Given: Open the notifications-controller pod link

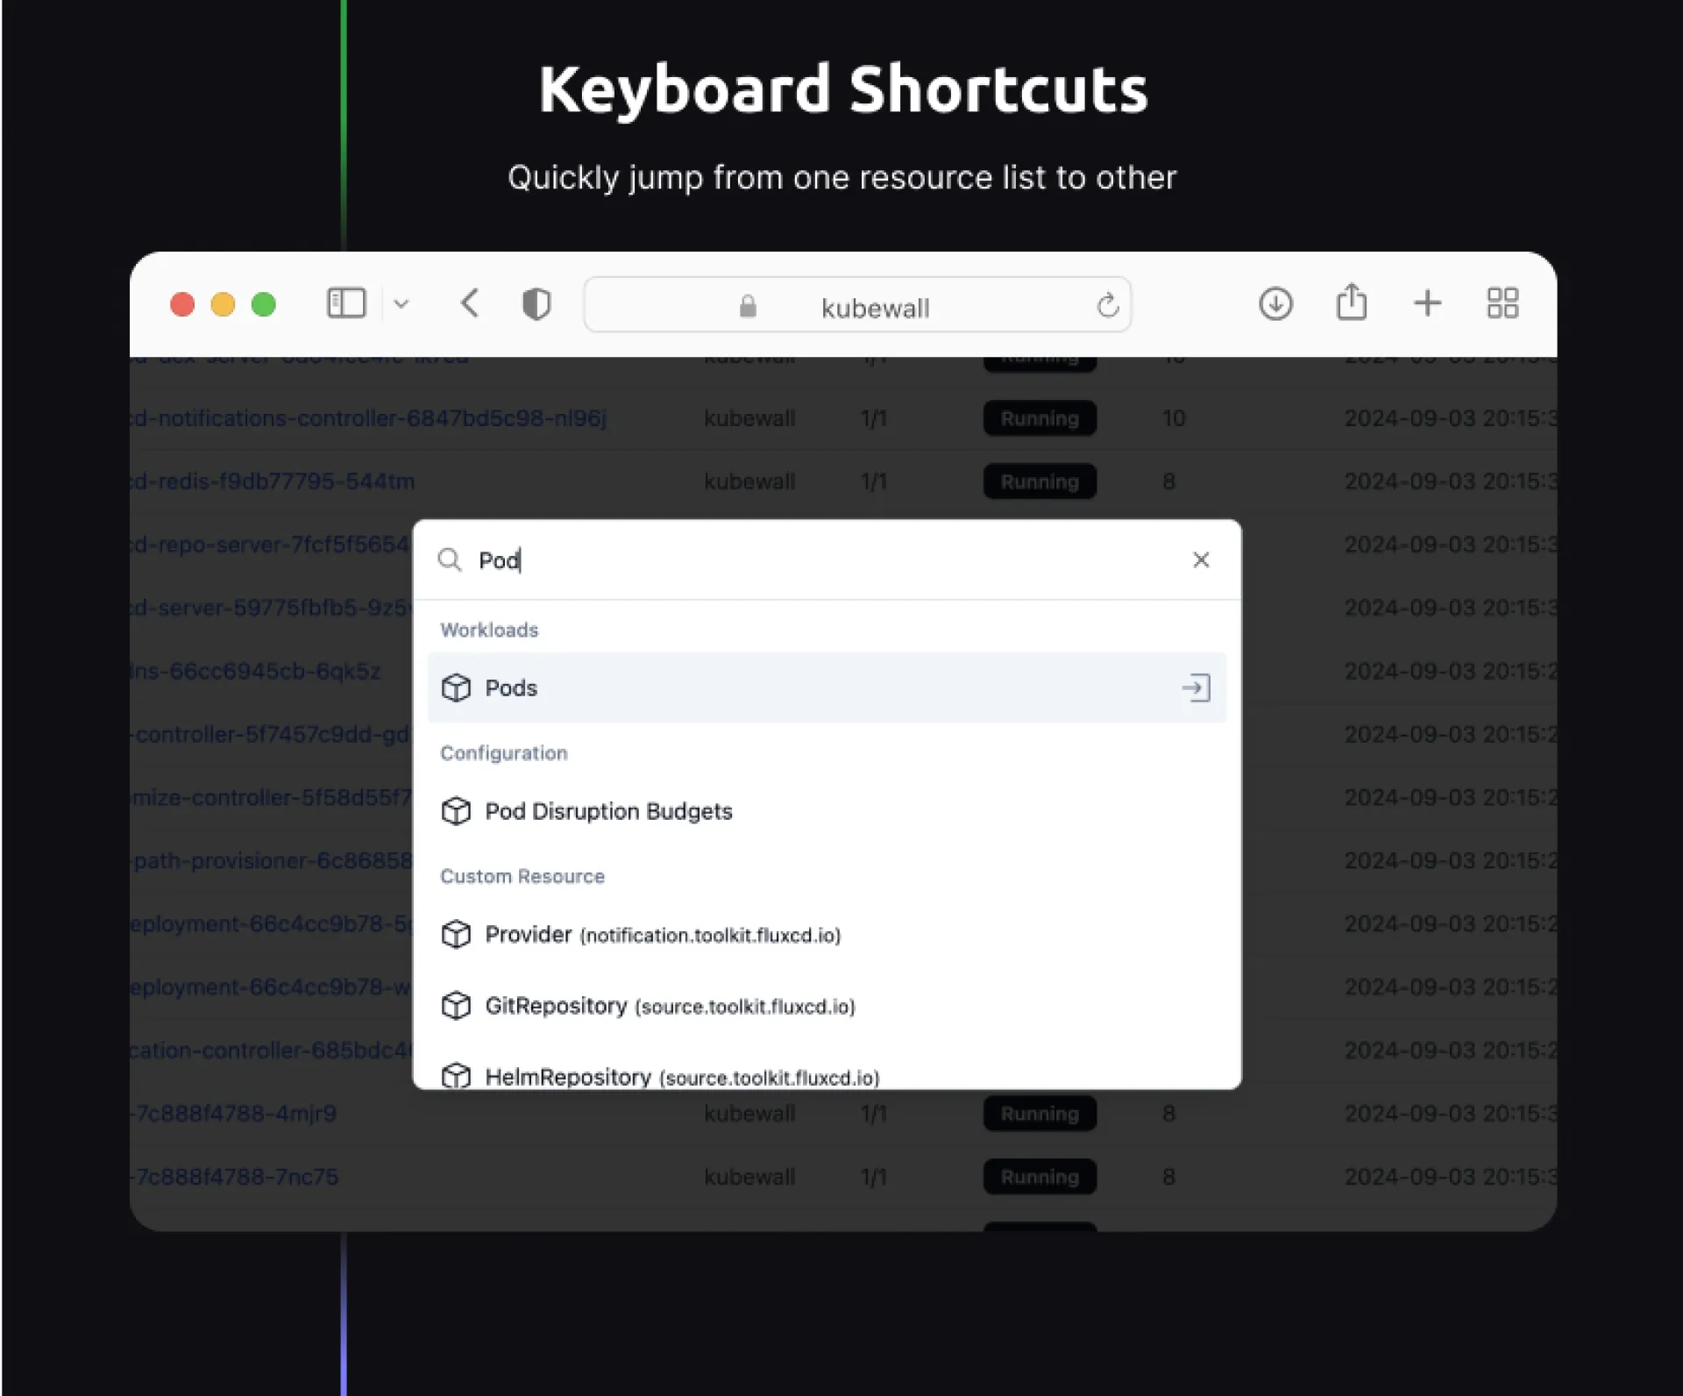Looking at the screenshot, I should point(369,418).
